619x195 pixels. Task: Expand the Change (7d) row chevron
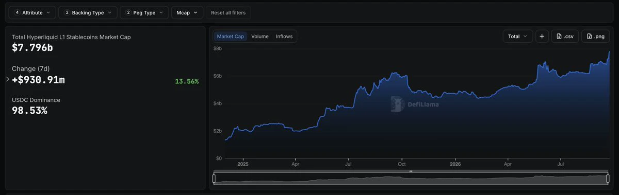pyautogui.click(x=8, y=79)
